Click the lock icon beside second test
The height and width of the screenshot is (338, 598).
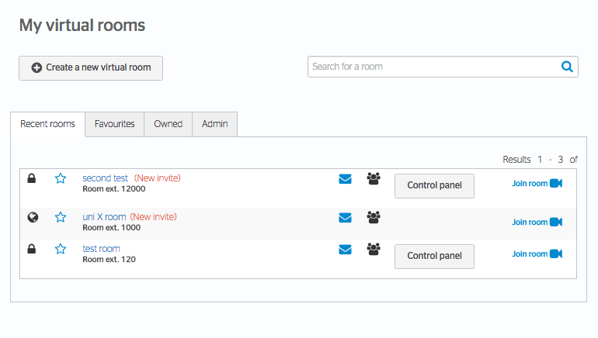(32, 178)
